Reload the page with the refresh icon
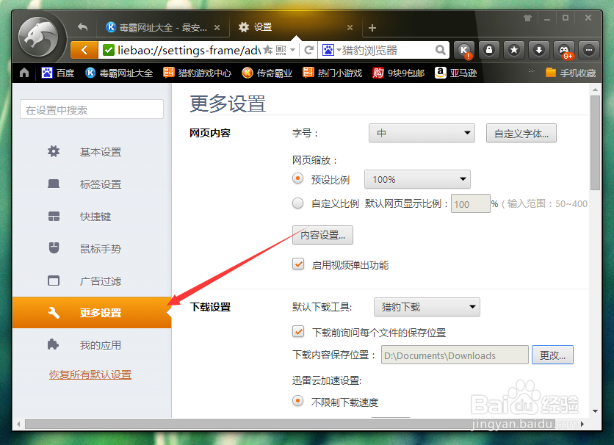 [309, 50]
